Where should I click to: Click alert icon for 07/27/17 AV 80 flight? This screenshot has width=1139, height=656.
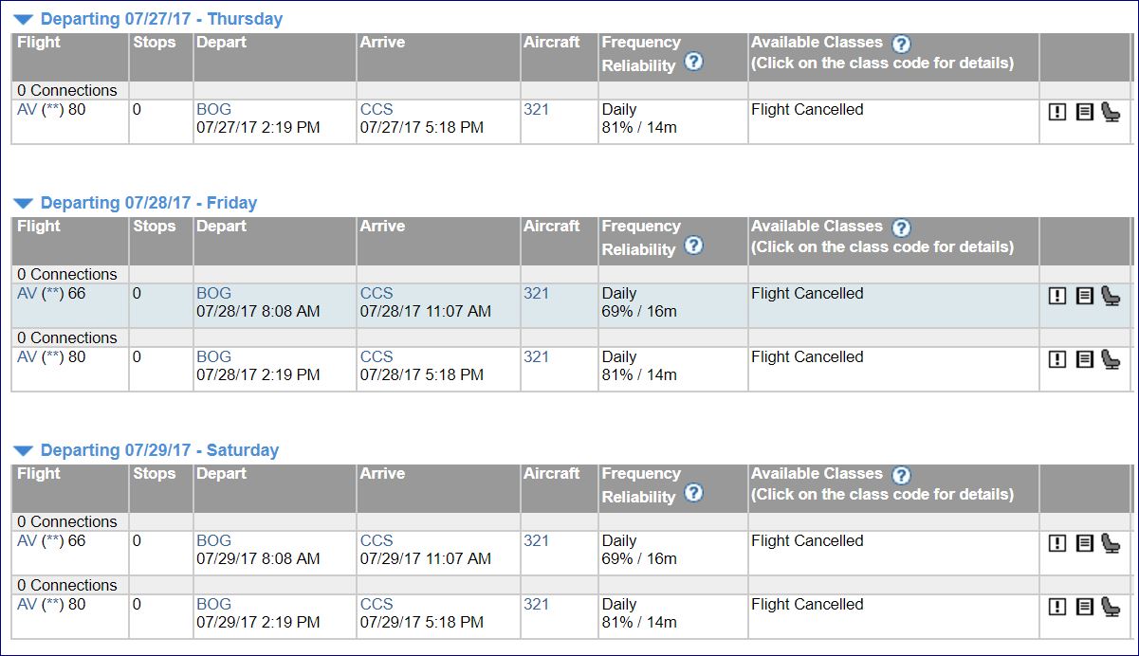click(x=1057, y=112)
